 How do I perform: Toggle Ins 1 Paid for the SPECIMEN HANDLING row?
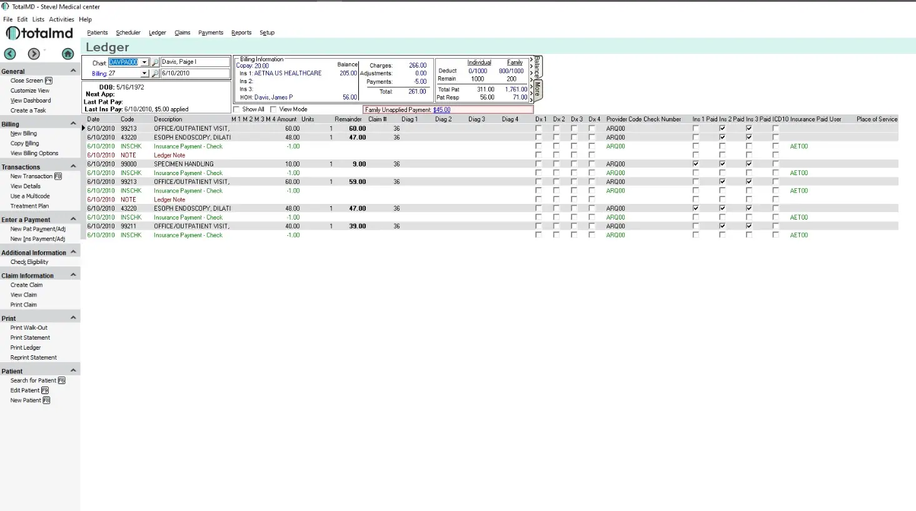click(x=696, y=164)
